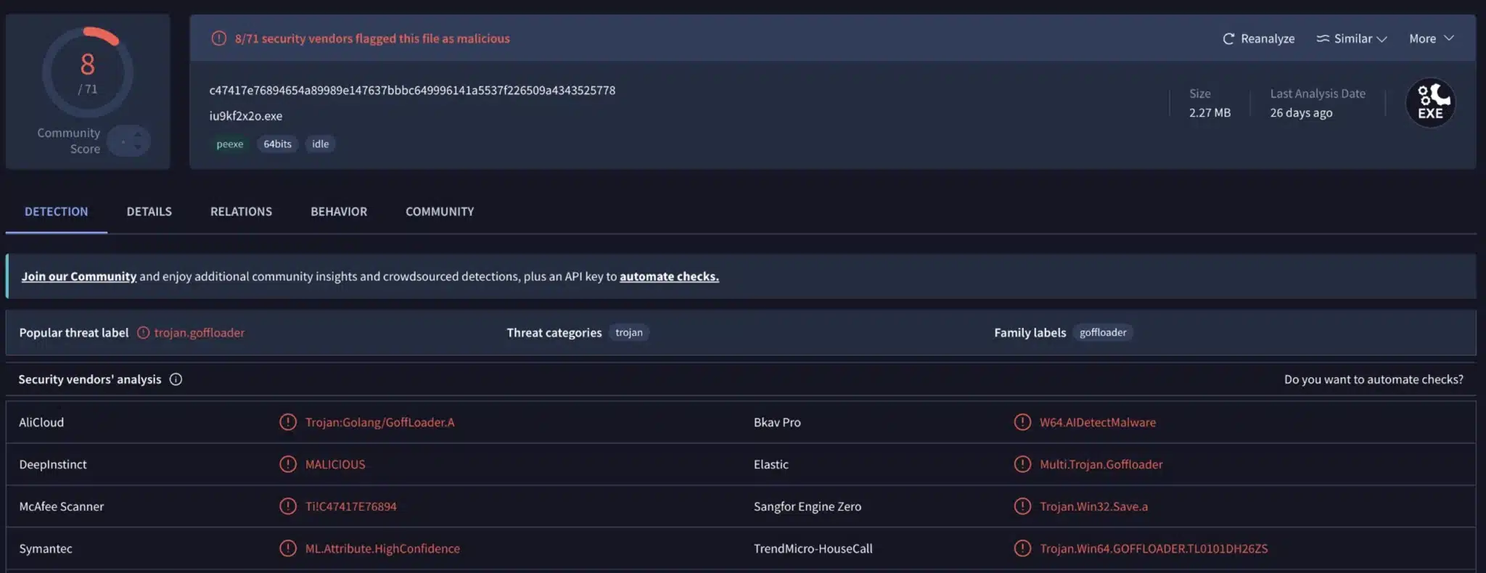Select the goffloader family label tag
Screen dimensions: 1486x573
point(1103,333)
